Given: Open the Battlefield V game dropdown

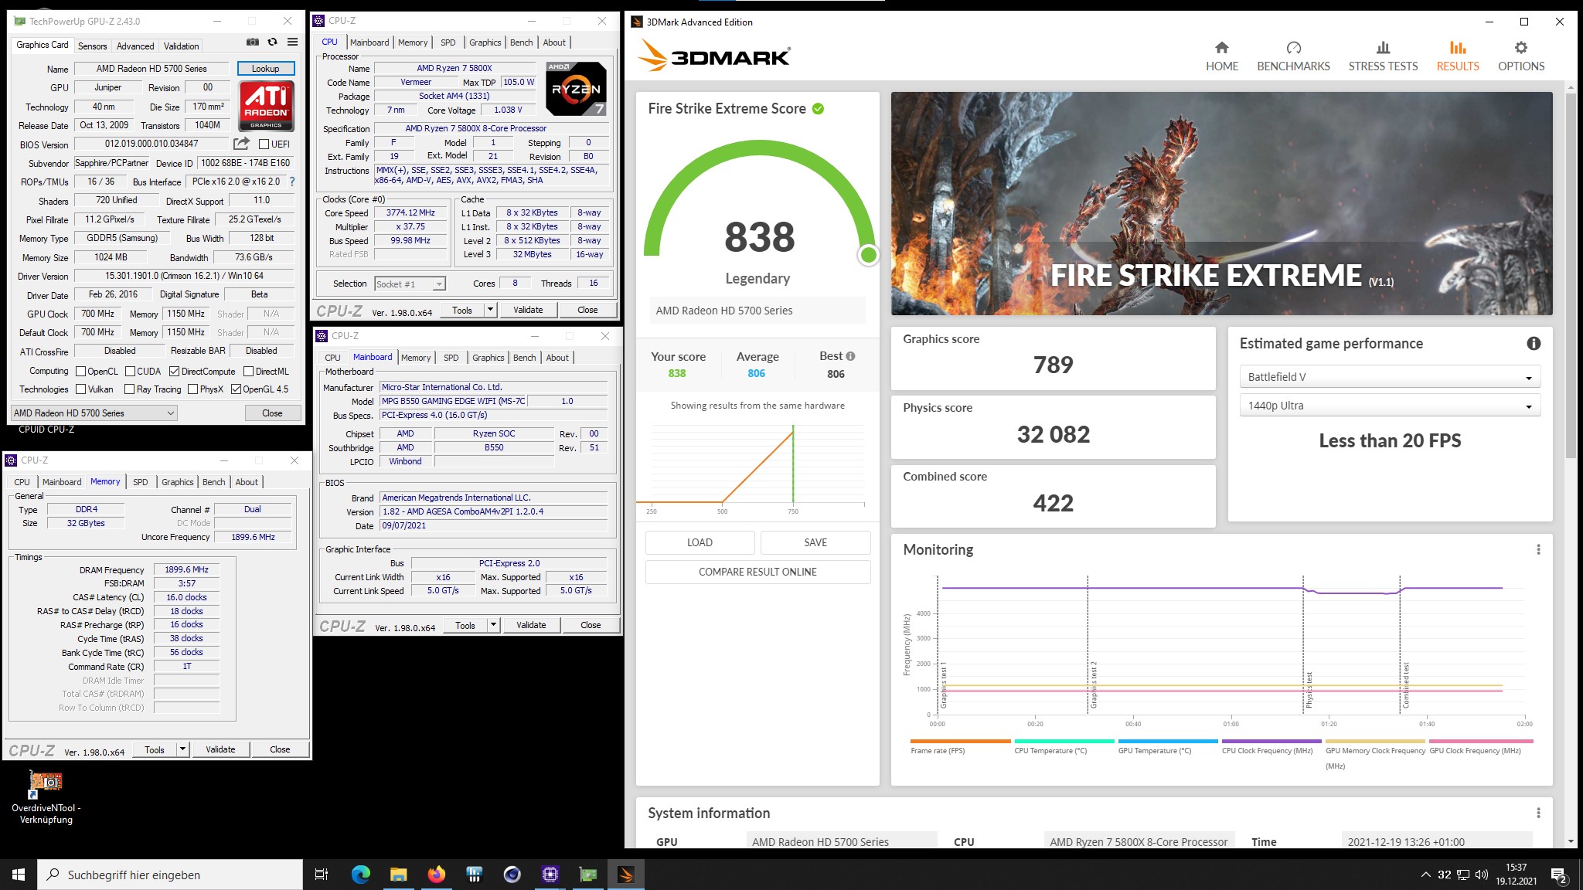Looking at the screenshot, I should click(1390, 377).
